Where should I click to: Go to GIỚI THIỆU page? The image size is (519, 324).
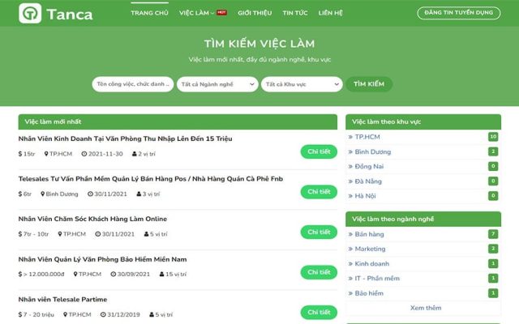coord(255,13)
